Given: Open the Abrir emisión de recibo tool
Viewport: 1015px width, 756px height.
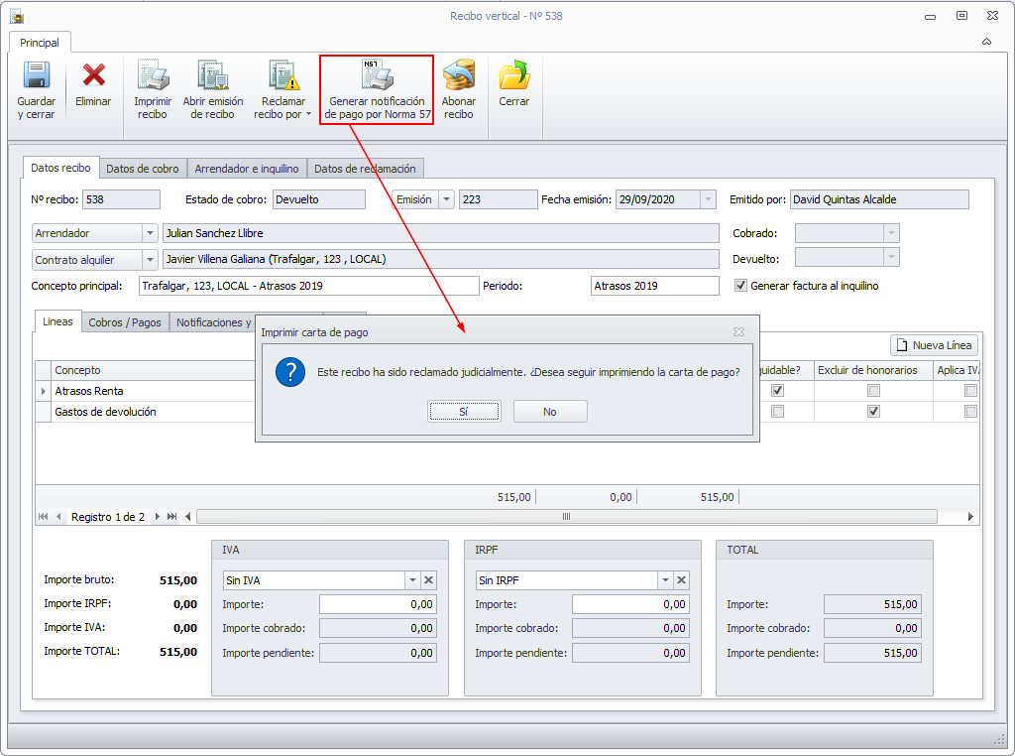Looking at the screenshot, I should [212, 75].
